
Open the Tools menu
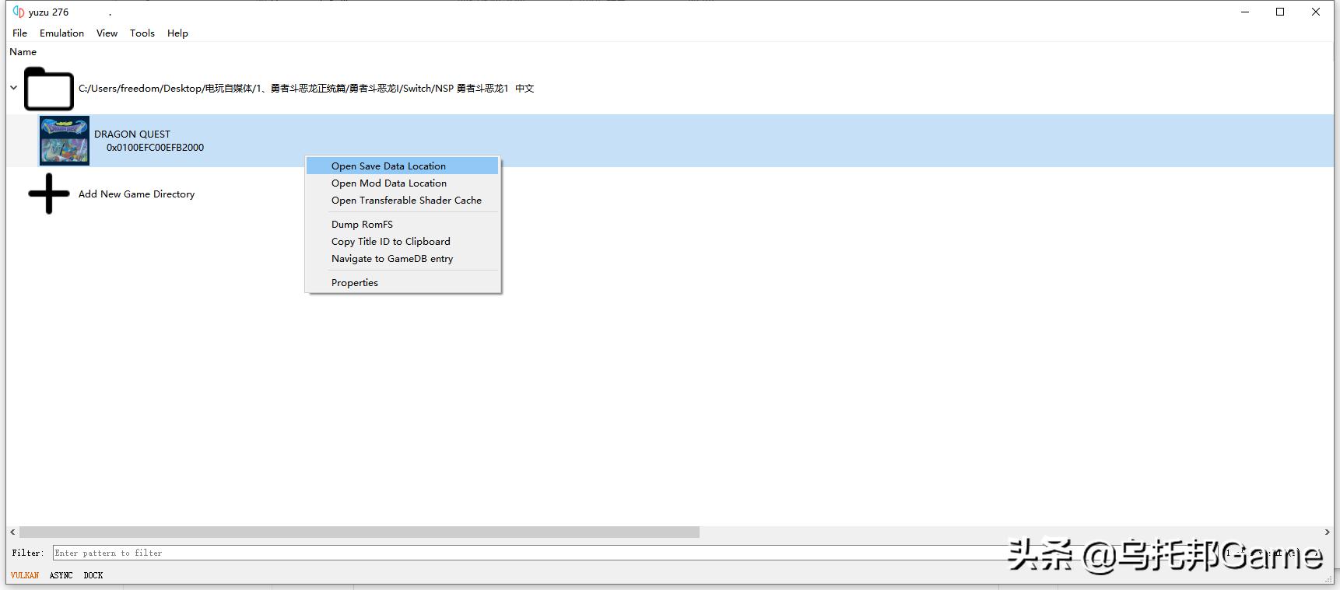point(142,33)
